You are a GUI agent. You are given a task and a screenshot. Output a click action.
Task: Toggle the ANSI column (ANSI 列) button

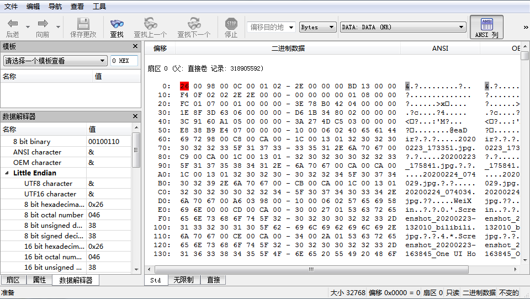[x=486, y=27]
